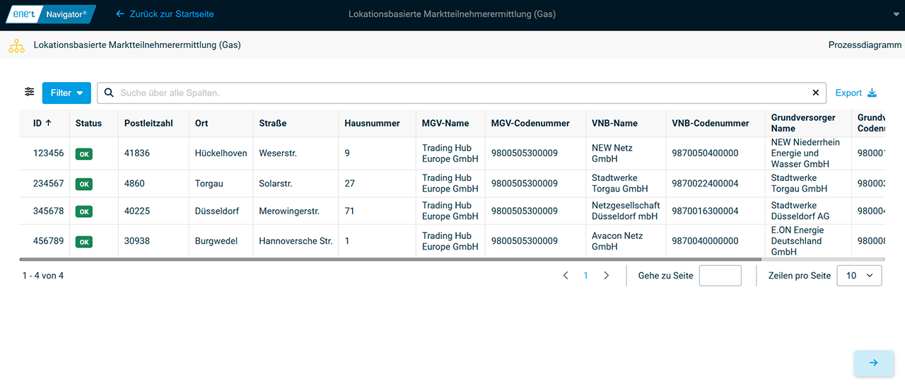905x386 pixels.
Task: Open the Prozessdiagramm link
Action: click(864, 45)
